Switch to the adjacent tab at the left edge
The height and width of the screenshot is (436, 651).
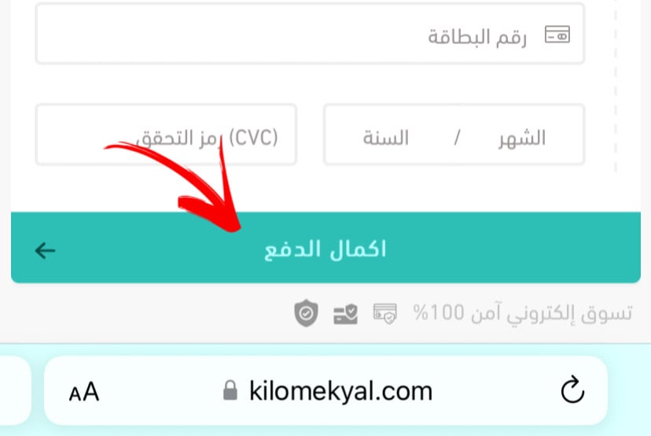click(x=15, y=390)
